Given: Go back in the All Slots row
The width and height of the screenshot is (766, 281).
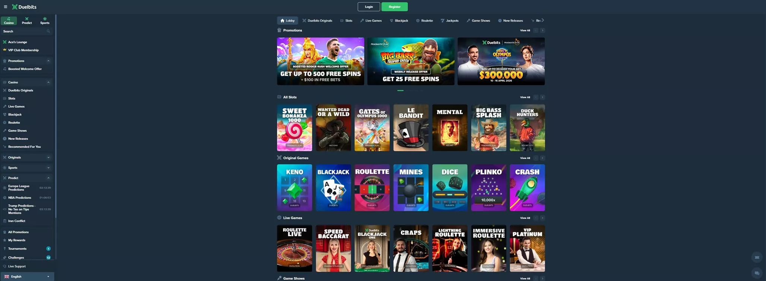Looking at the screenshot, I should click(536, 97).
